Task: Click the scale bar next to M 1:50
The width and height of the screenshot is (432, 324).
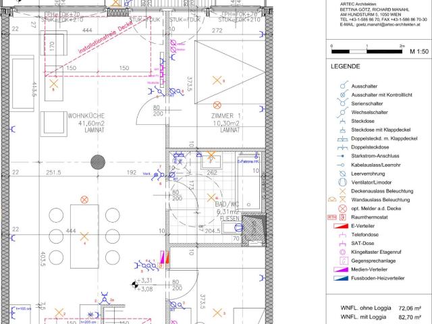Action: tap(367, 51)
